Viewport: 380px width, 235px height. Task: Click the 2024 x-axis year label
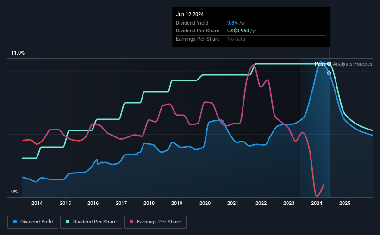[x=317, y=203]
